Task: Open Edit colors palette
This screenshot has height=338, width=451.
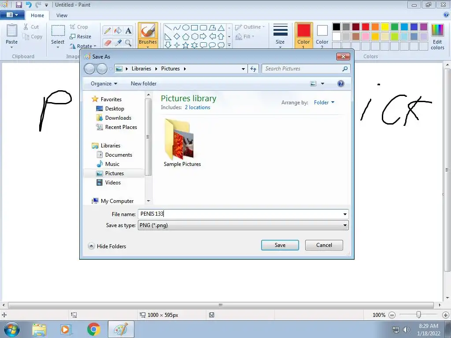Action: click(x=437, y=37)
